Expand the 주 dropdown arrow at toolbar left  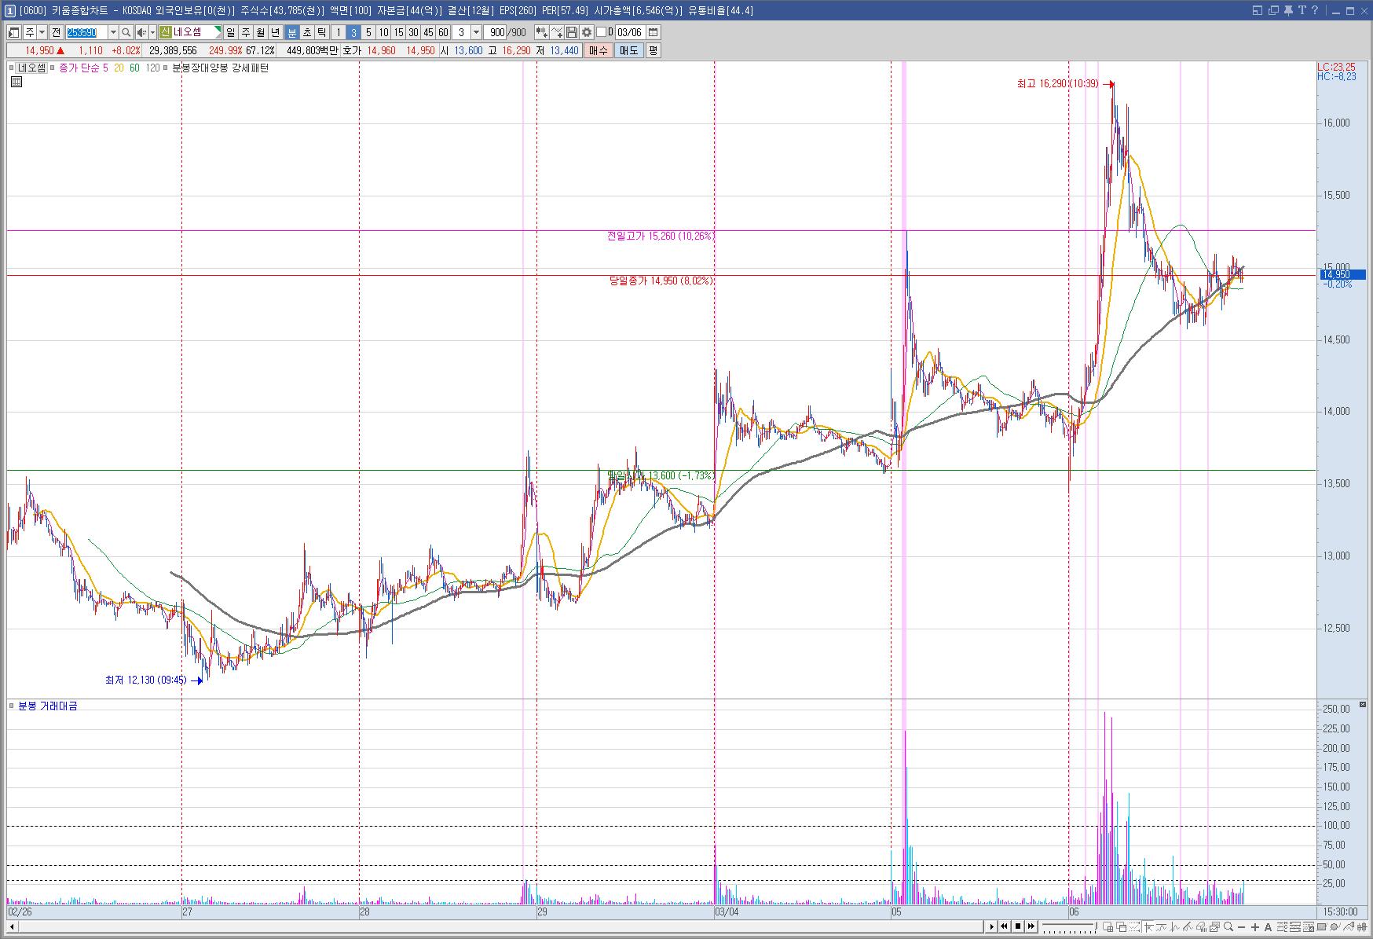(x=42, y=32)
